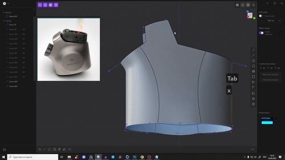Click Plane from selection button

[x=270, y=75]
